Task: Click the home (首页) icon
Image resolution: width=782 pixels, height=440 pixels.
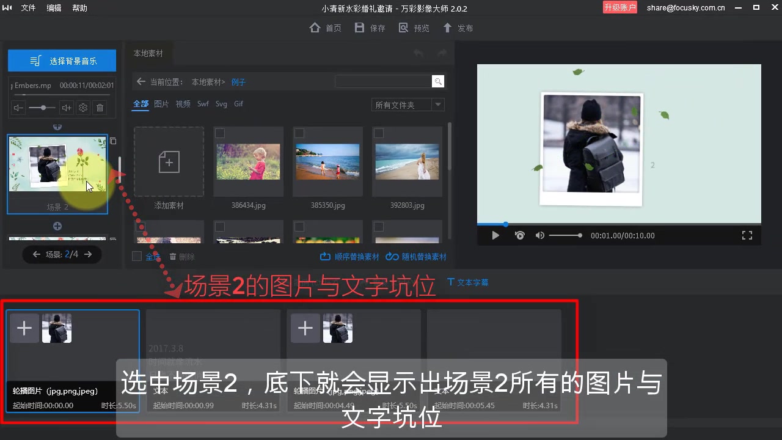Action: (x=315, y=28)
